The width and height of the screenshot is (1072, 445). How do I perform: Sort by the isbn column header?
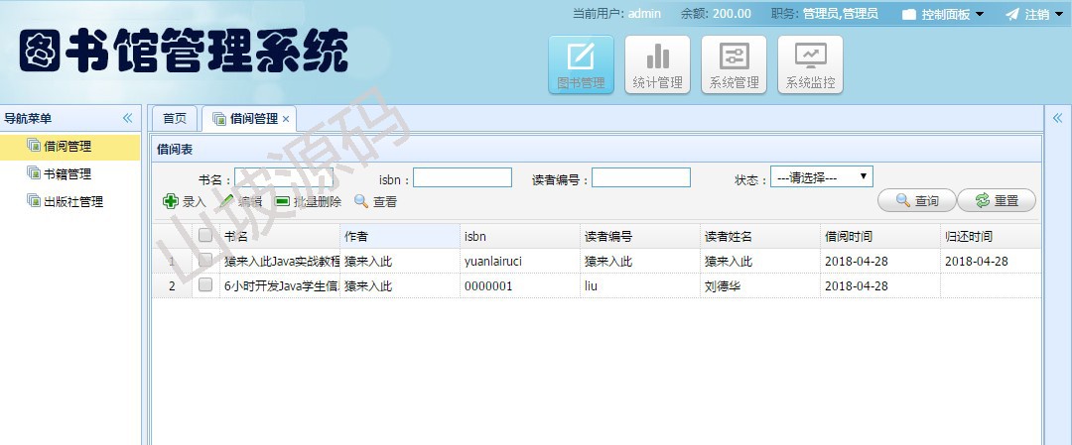[520, 236]
